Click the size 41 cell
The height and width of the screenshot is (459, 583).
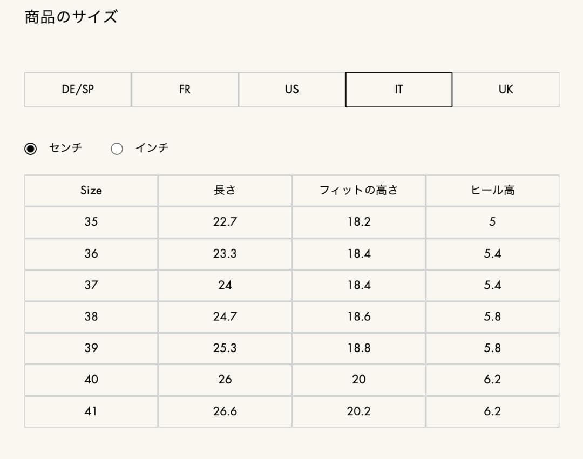pyautogui.click(x=91, y=411)
